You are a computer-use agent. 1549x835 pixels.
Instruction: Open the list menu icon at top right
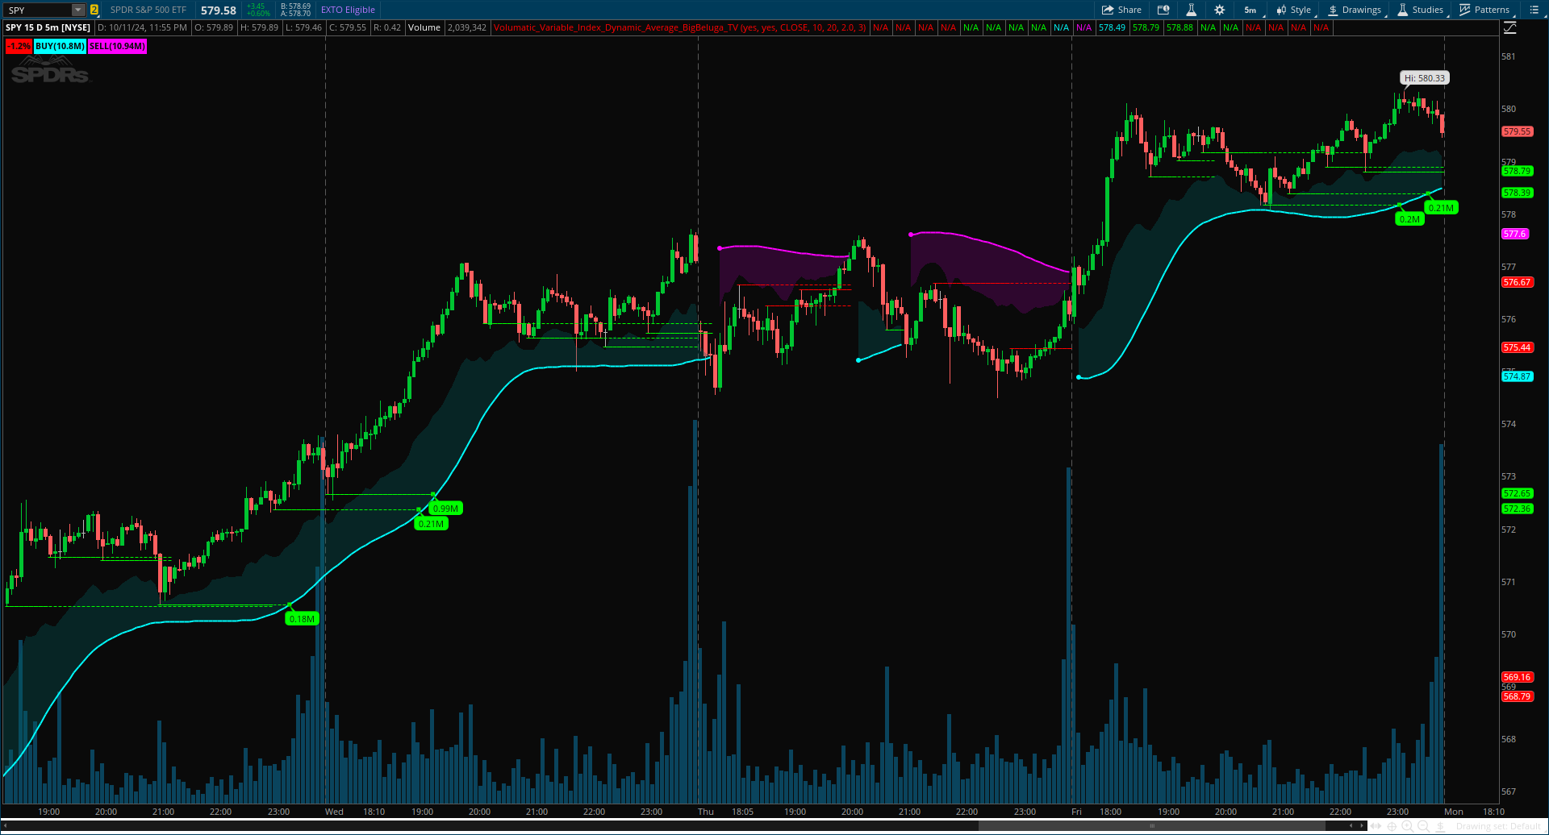[x=1534, y=10]
